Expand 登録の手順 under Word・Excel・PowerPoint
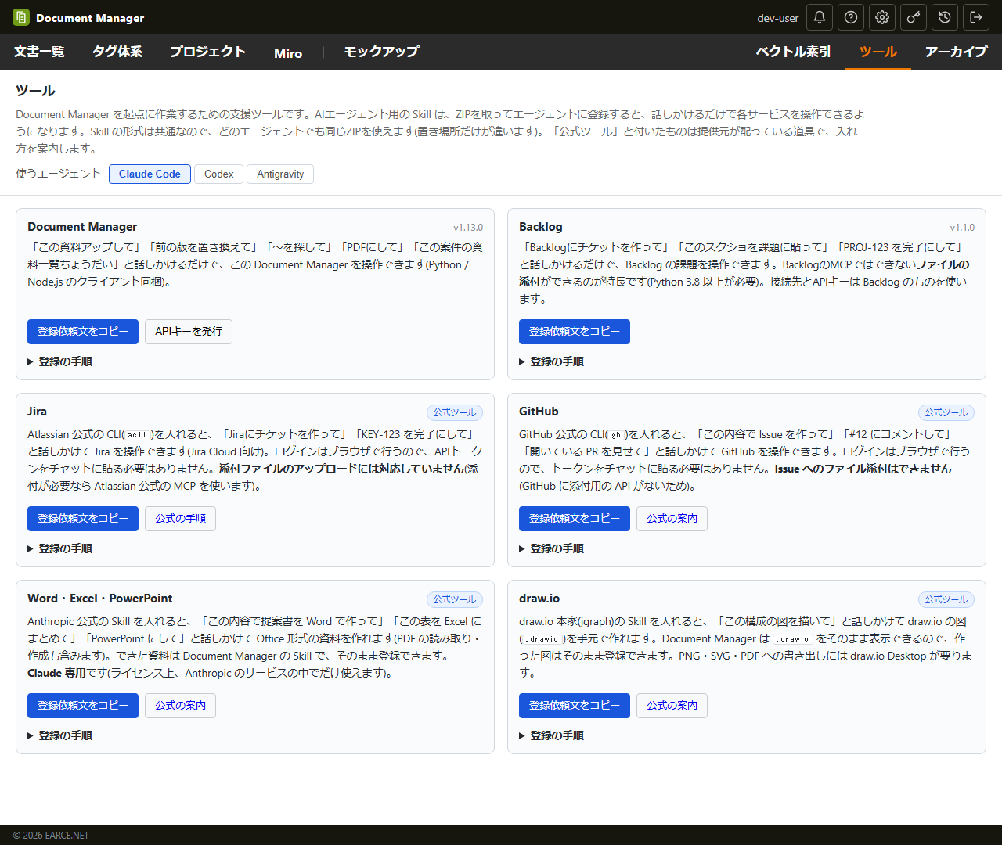Screen dimensions: 1002x845 pos(60,735)
